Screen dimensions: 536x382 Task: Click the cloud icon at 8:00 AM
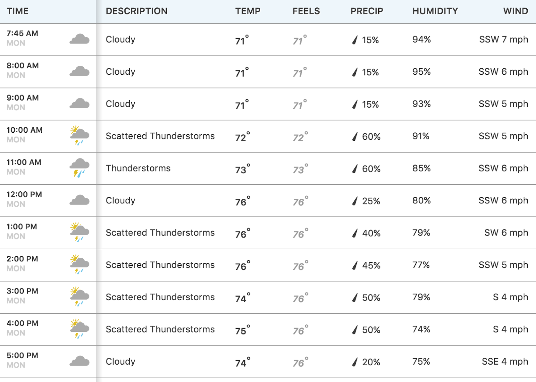(79, 71)
